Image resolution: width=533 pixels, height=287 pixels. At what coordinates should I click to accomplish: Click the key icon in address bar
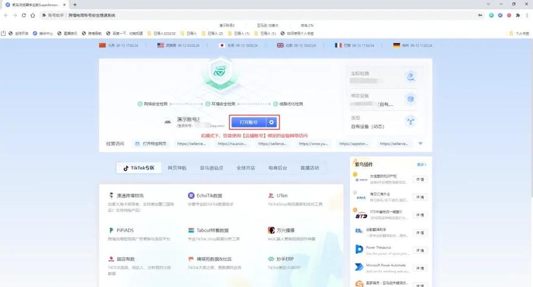point(480,15)
